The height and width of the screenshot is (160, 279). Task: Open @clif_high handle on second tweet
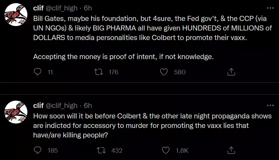62,105
